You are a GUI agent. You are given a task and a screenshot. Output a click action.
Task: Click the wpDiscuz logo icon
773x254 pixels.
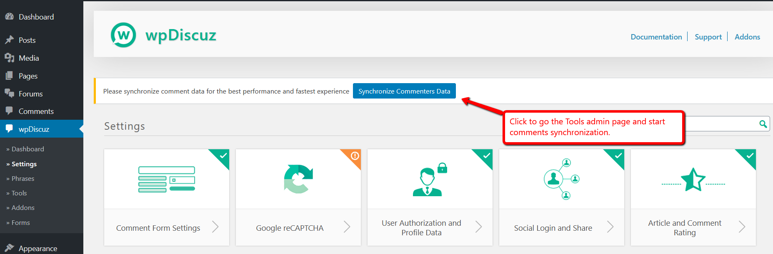(x=123, y=35)
